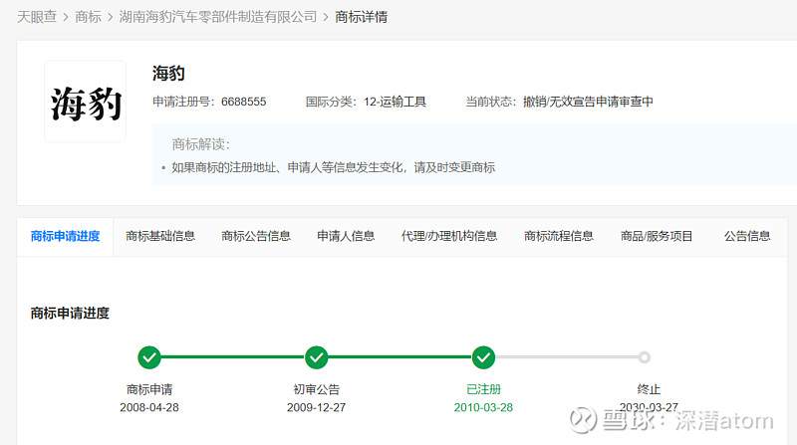797x445 pixels.
Task: Click the date 2009-12-27
Action: point(316,407)
